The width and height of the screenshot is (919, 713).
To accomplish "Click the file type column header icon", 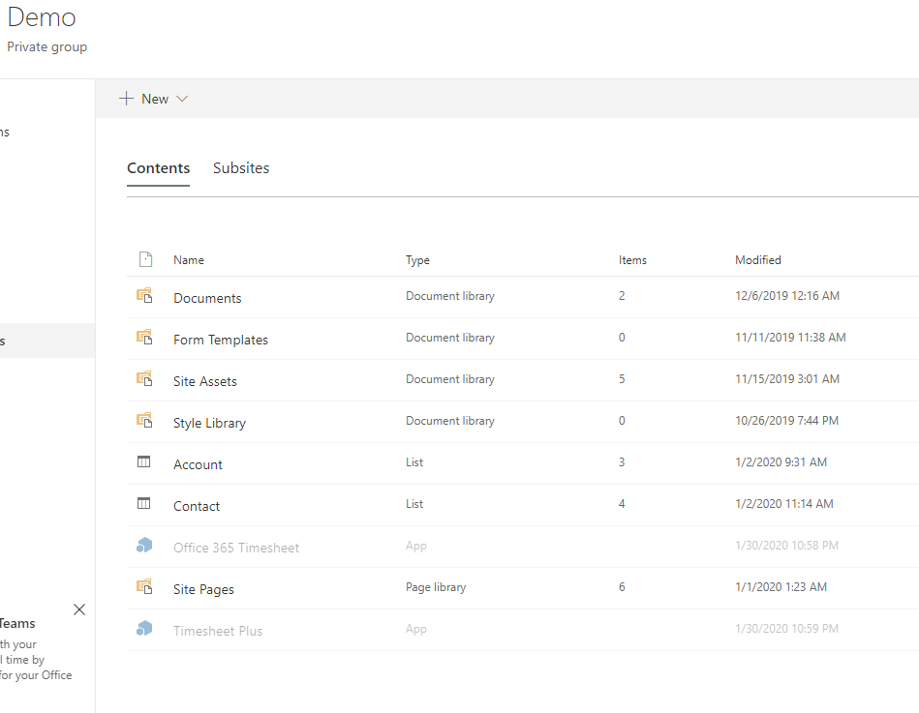I will [145, 259].
